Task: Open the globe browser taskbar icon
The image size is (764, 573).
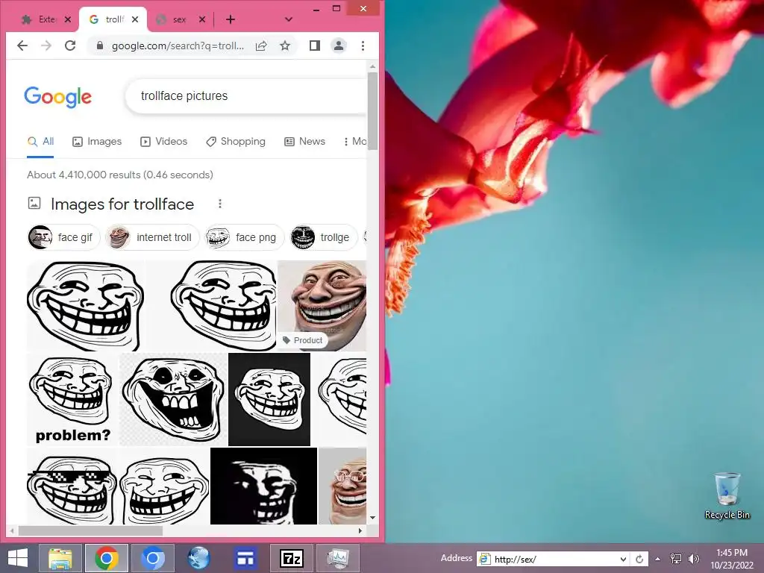Action: tap(198, 558)
